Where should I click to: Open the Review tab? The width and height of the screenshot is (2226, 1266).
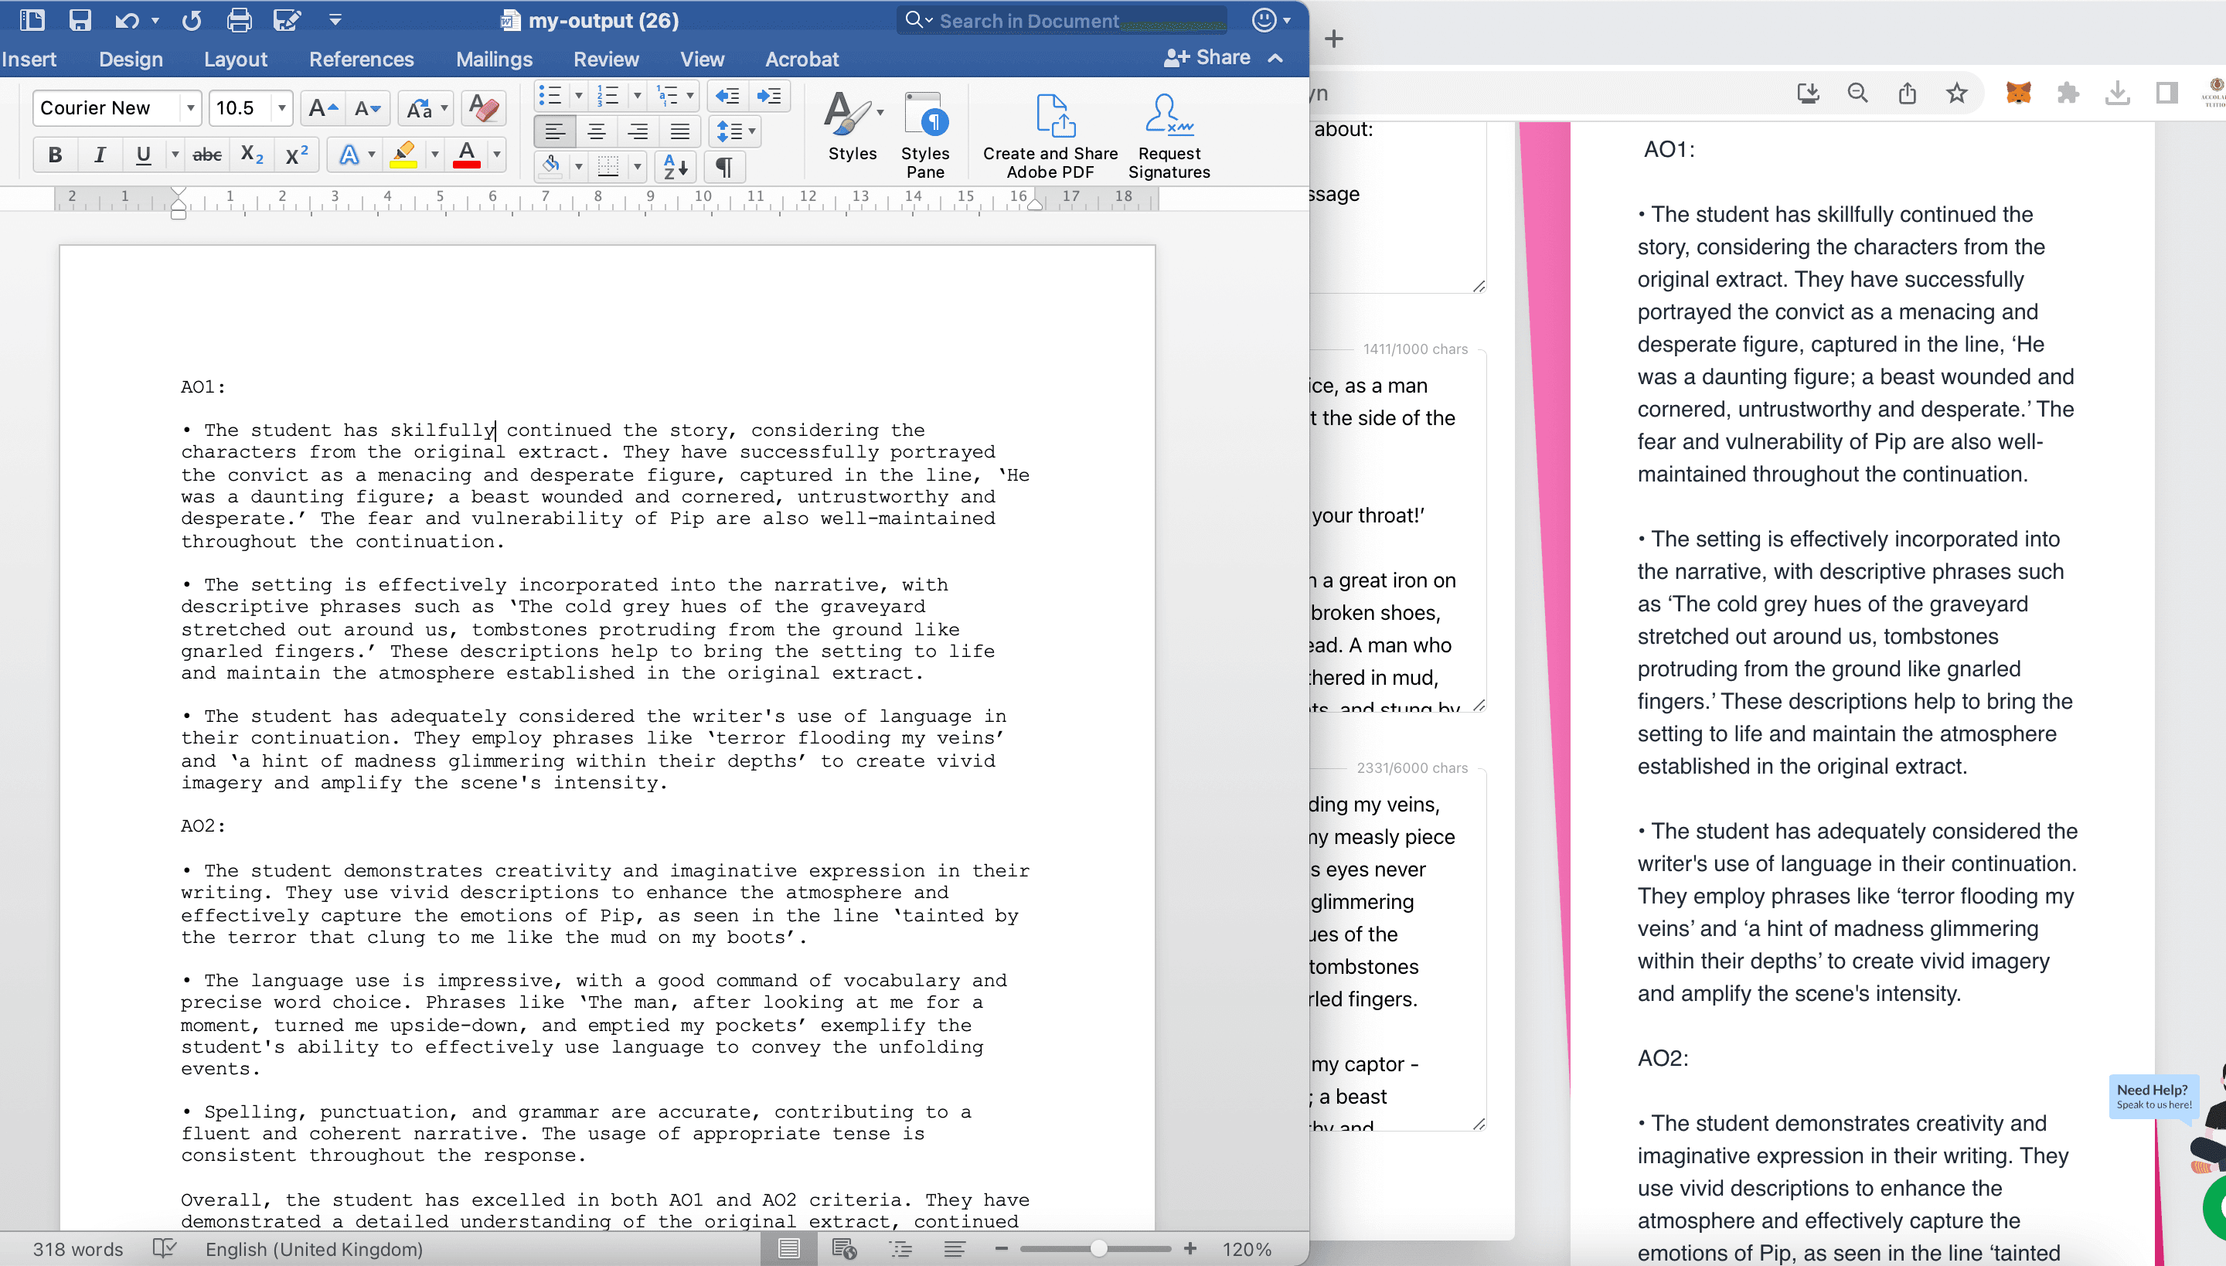[606, 59]
